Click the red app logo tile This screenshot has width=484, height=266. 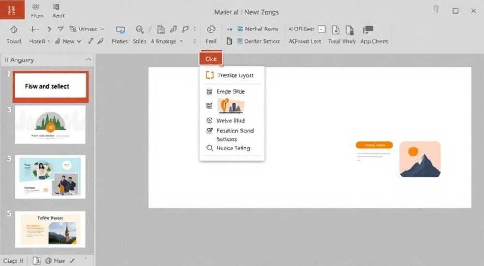(12, 10)
